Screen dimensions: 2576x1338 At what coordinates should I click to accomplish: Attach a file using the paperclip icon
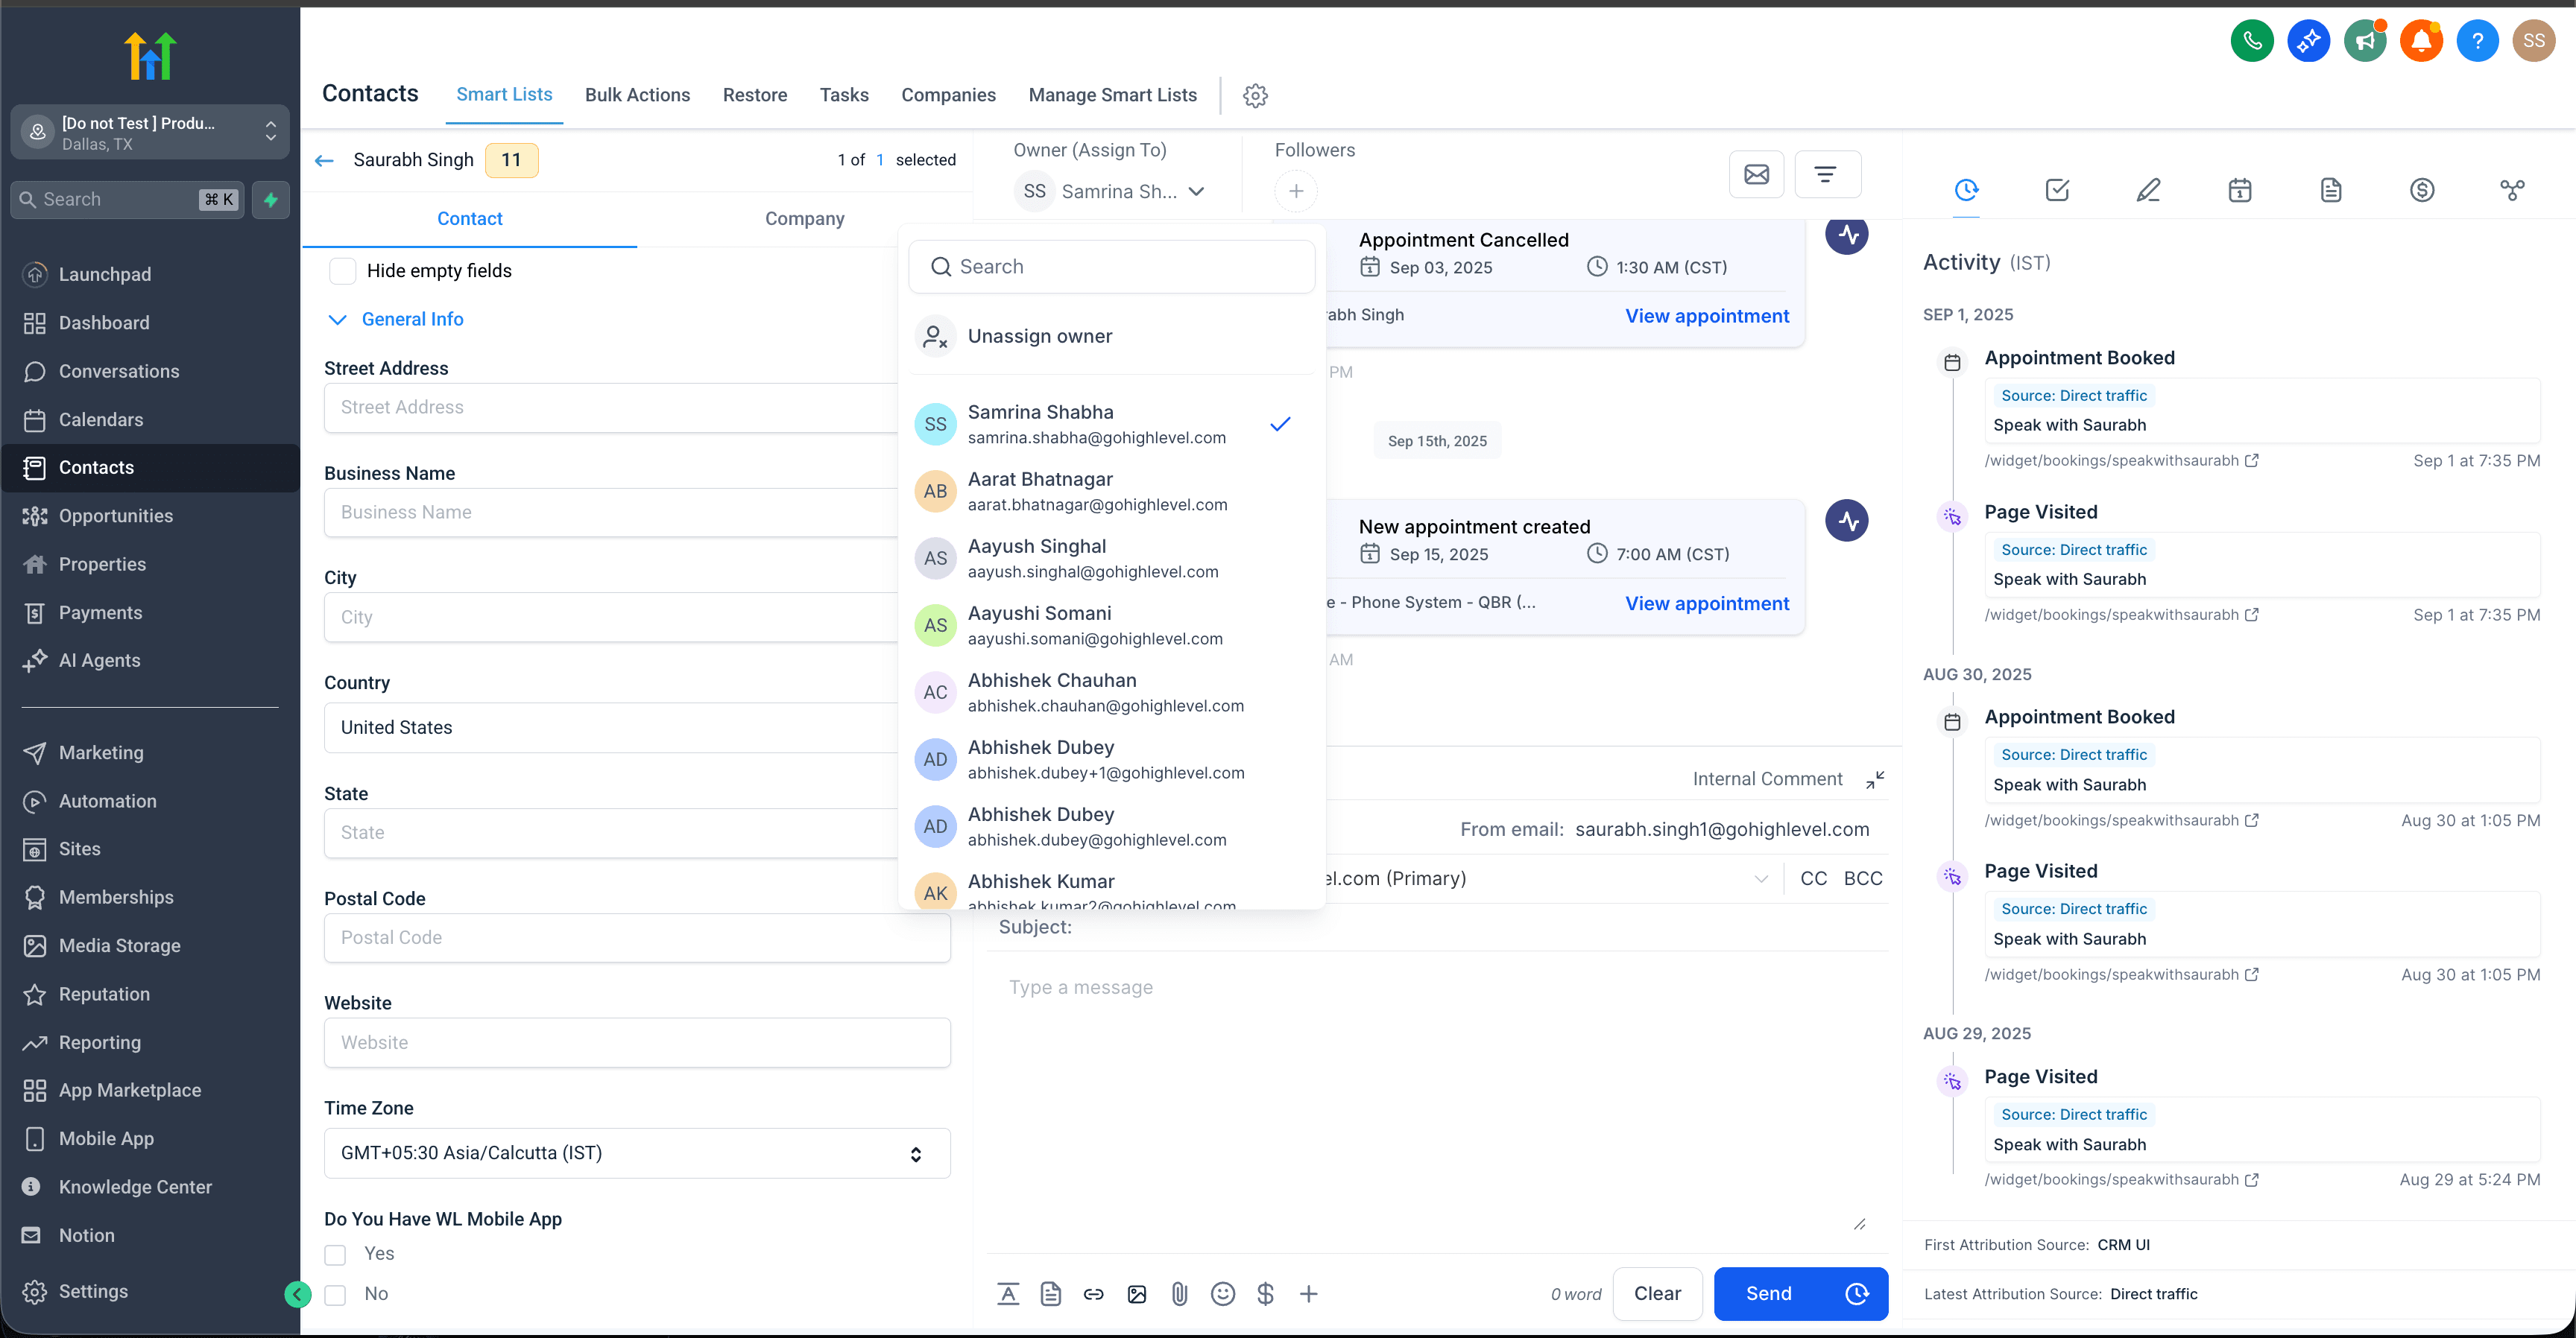1179,1293
